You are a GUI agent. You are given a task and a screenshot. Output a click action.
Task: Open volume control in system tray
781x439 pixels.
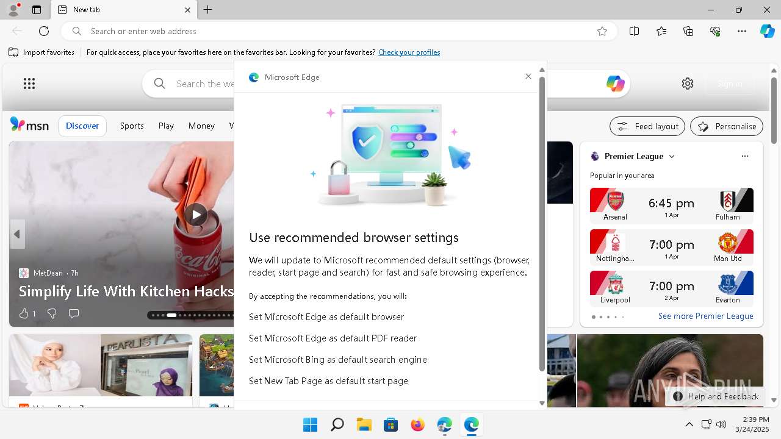(x=721, y=424)
